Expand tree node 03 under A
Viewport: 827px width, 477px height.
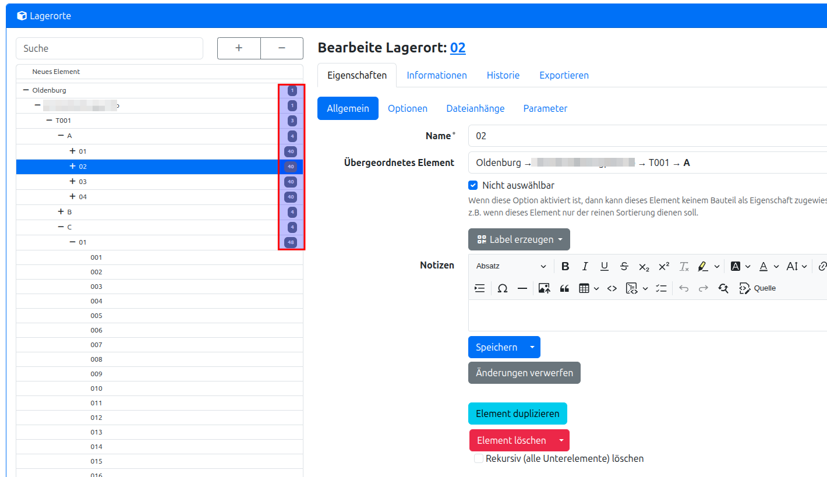(x=73, y=181)
